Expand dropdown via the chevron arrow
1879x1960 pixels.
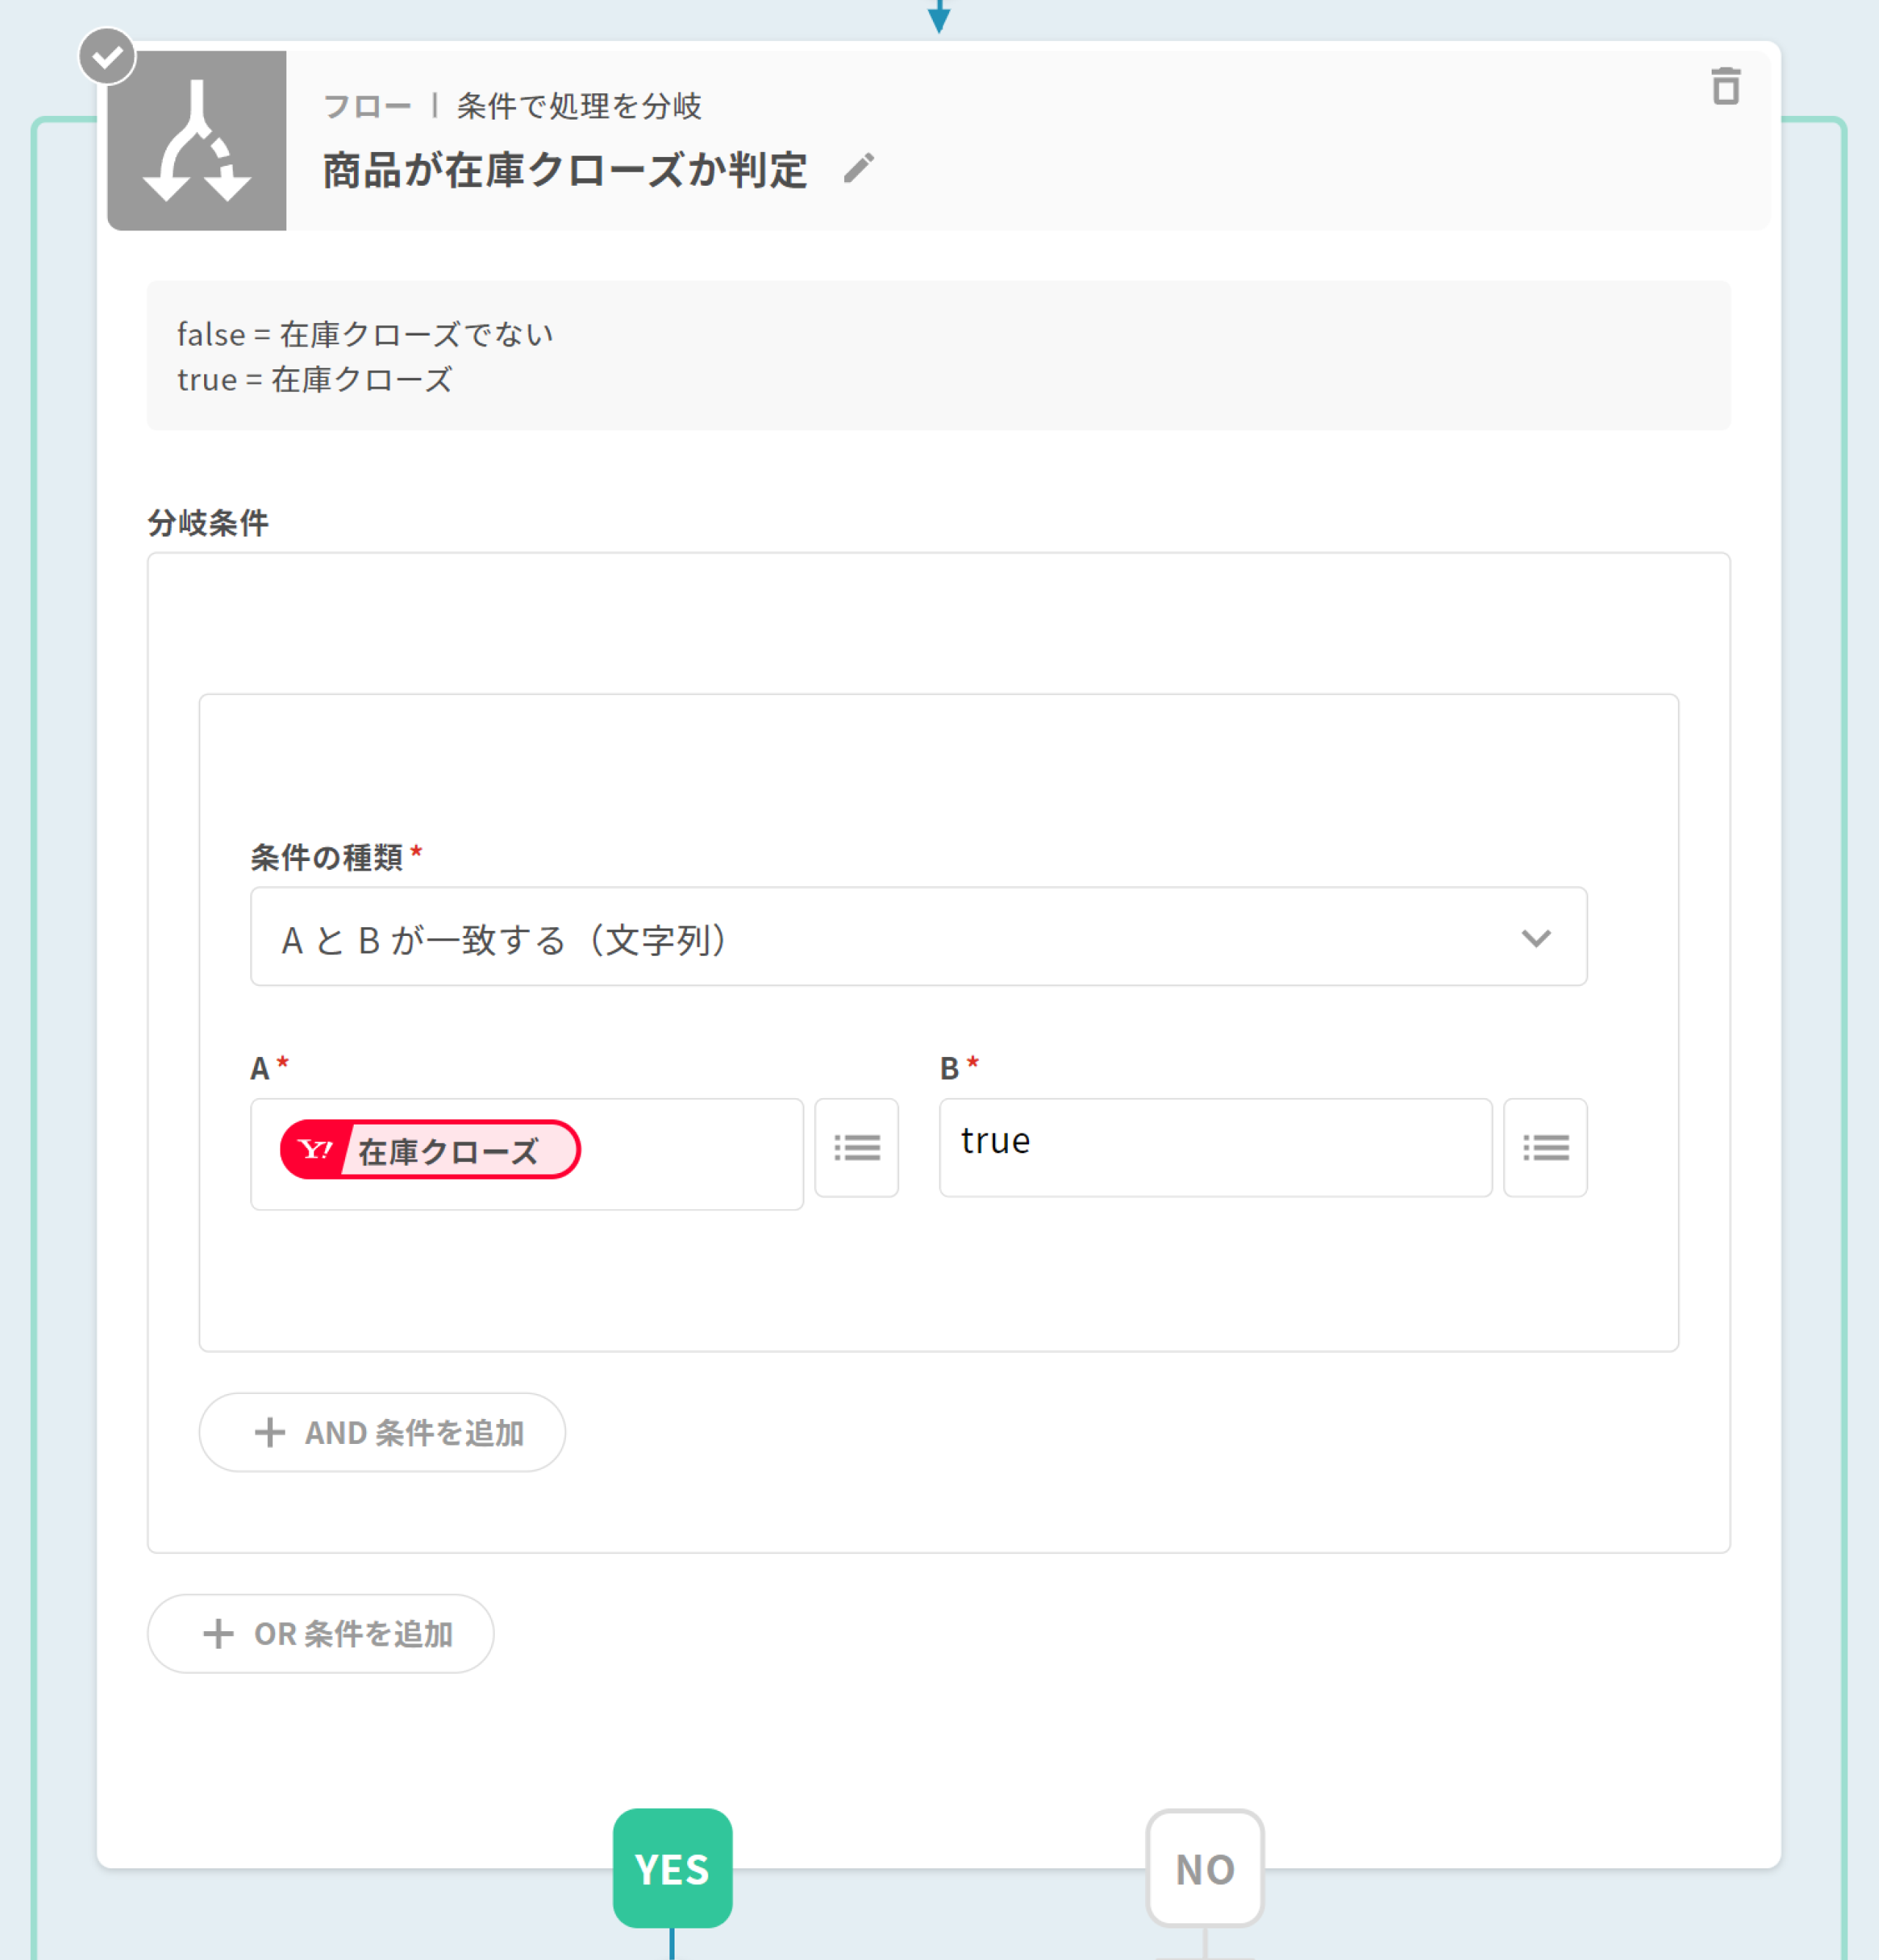point(1535,938)
